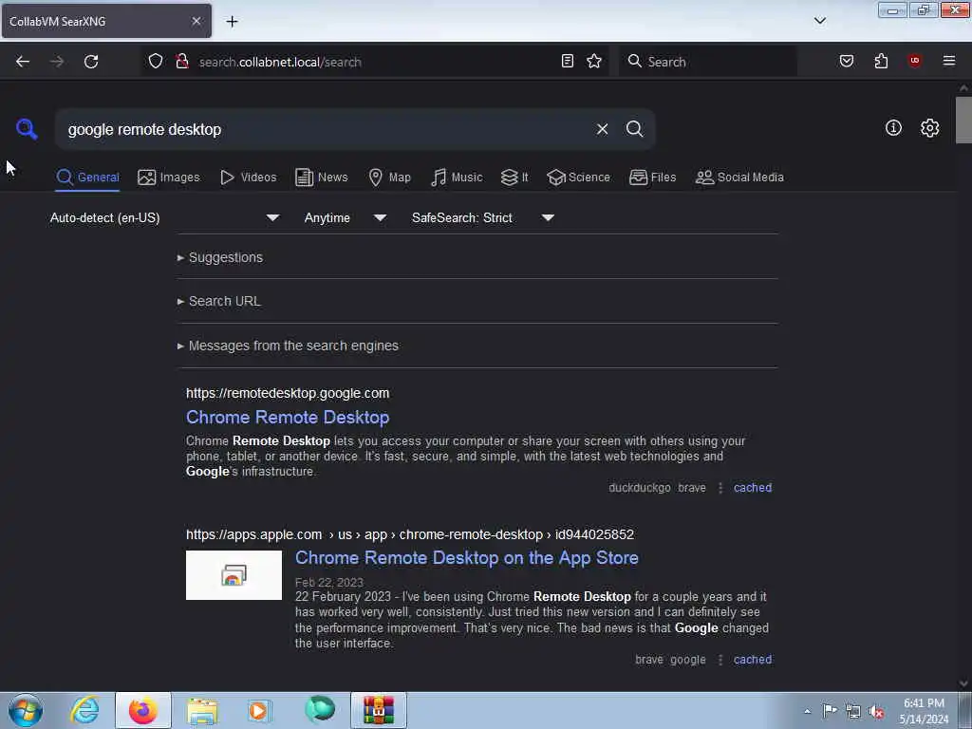Switch to the Map tab
972x729 pixels.
pyautogui.click(x=389, y=178)
